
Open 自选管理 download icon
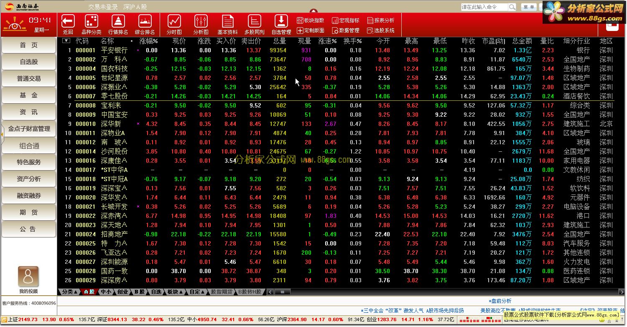(281, 21)
